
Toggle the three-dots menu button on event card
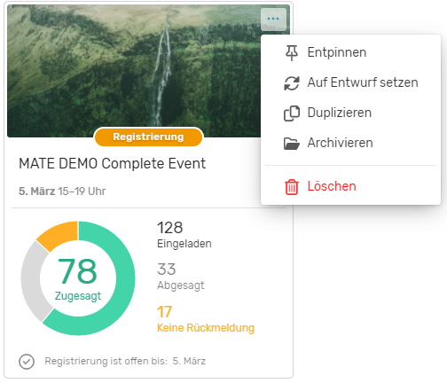tap(273, 19)
